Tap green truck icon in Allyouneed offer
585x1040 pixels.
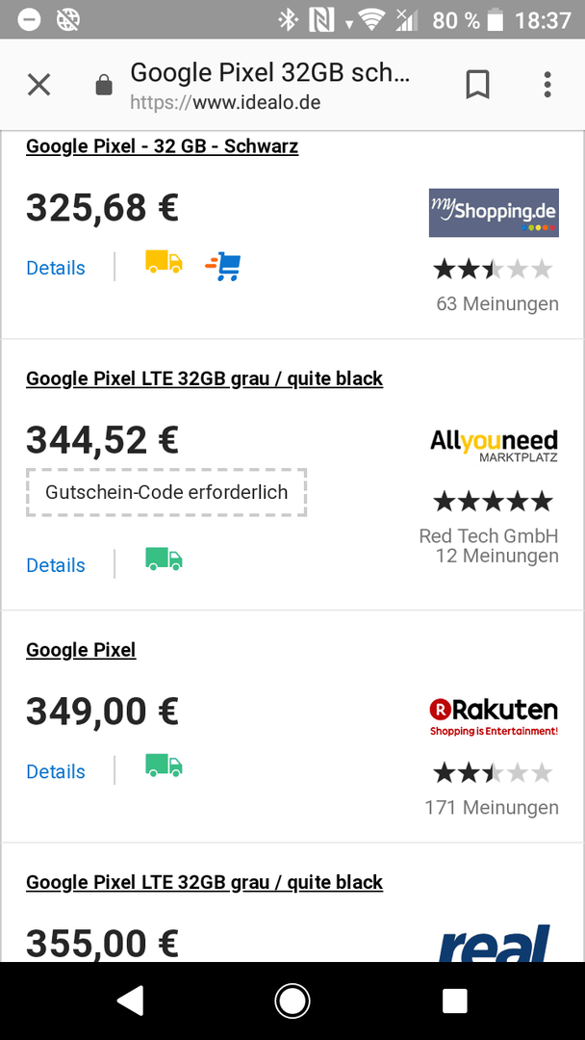pos(164,559)
